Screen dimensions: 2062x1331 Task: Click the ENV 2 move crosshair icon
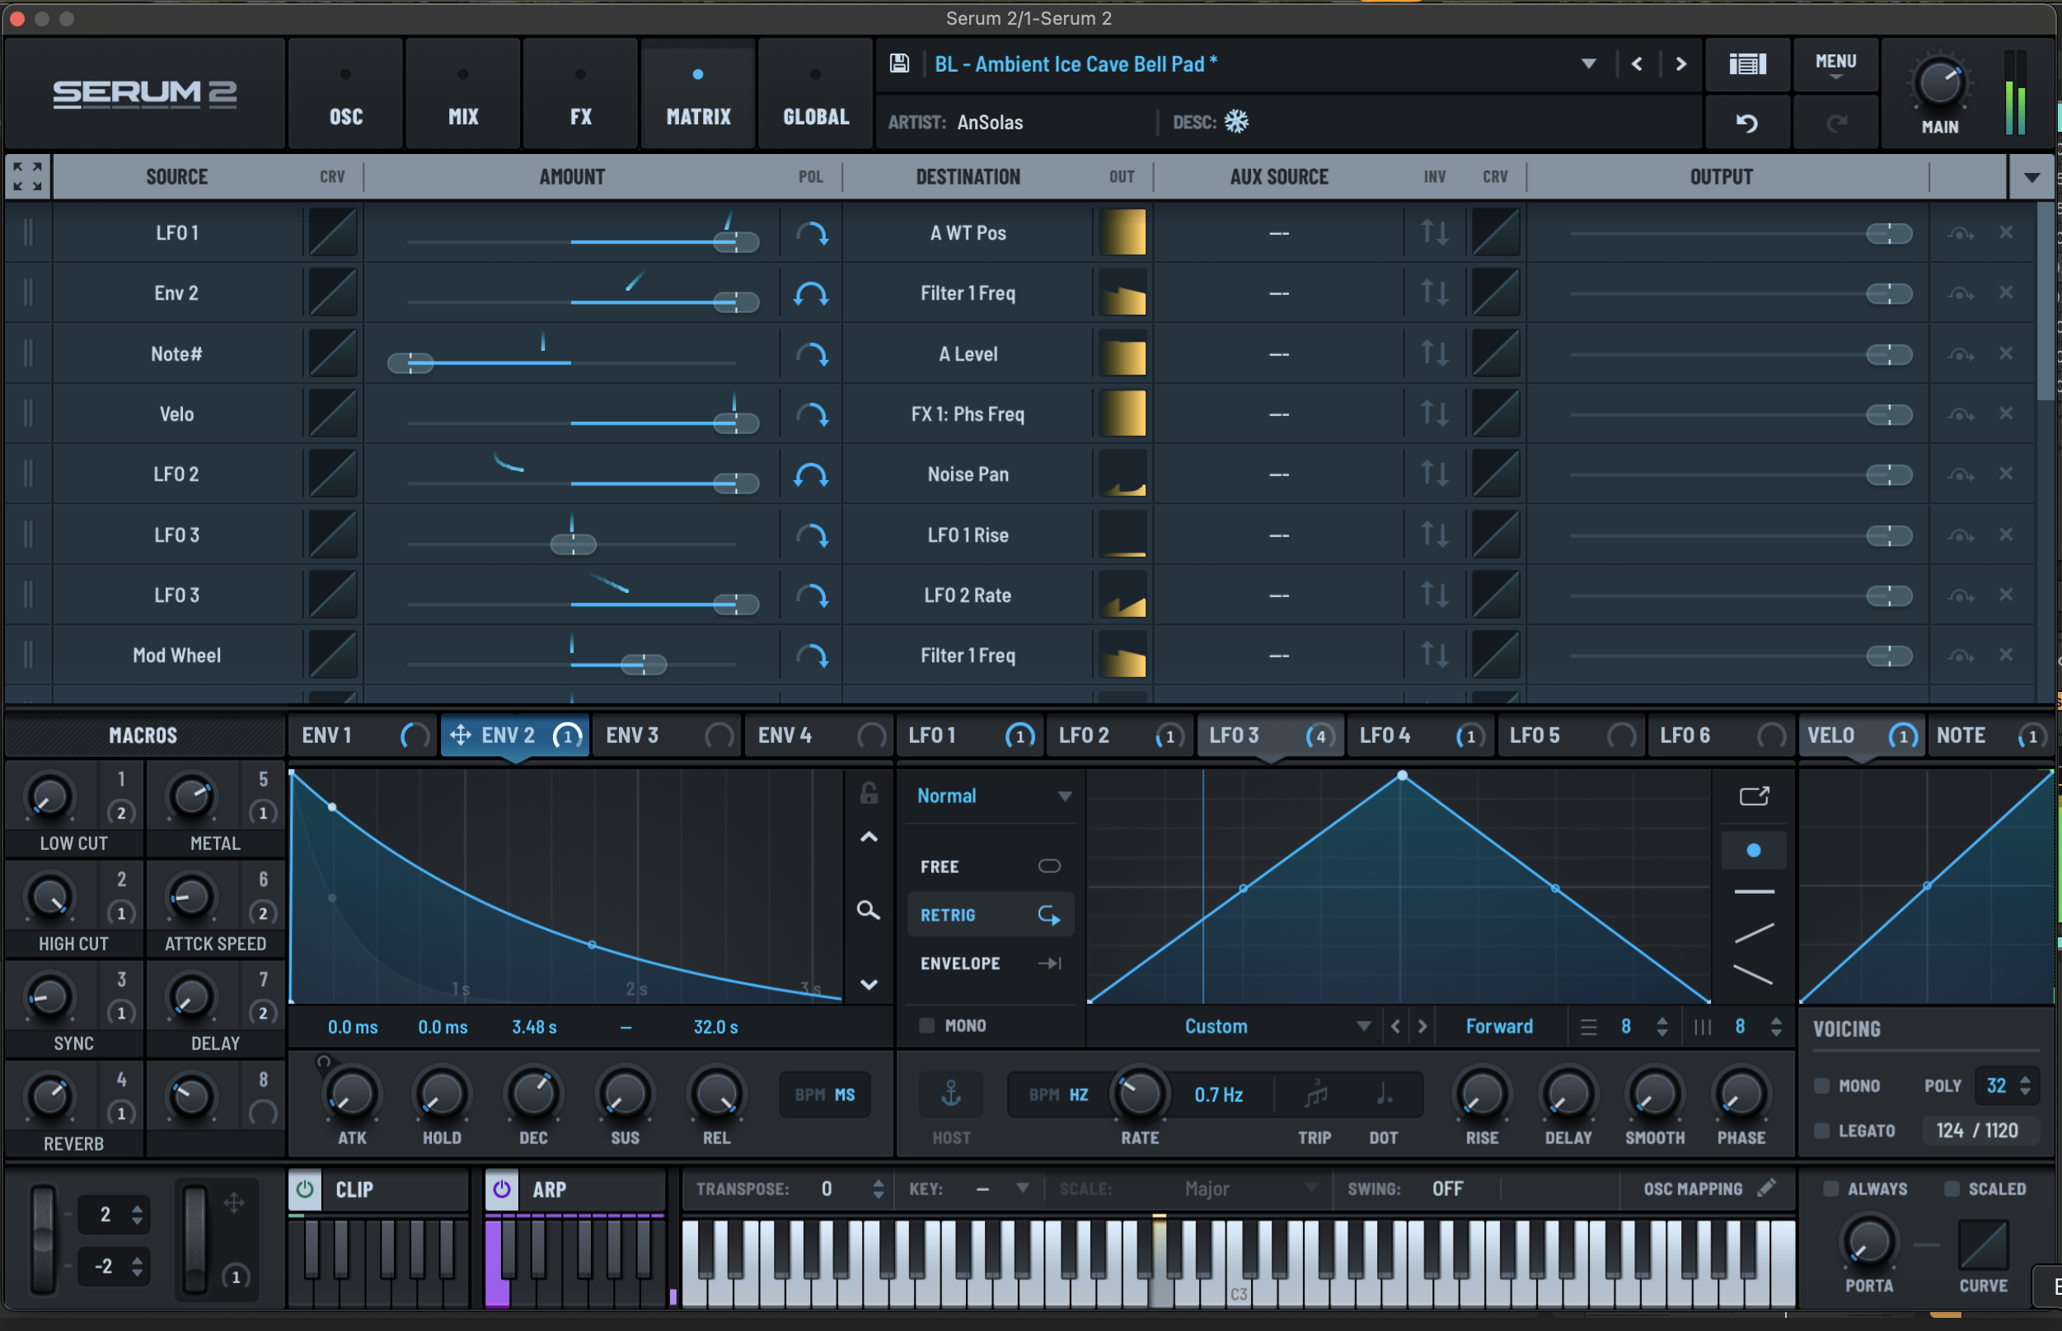point(460,736)
